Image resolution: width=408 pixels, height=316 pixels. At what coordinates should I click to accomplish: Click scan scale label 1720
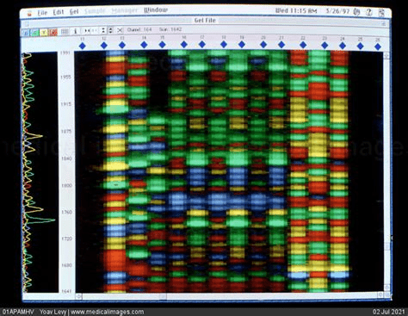(x=66, y=239)
